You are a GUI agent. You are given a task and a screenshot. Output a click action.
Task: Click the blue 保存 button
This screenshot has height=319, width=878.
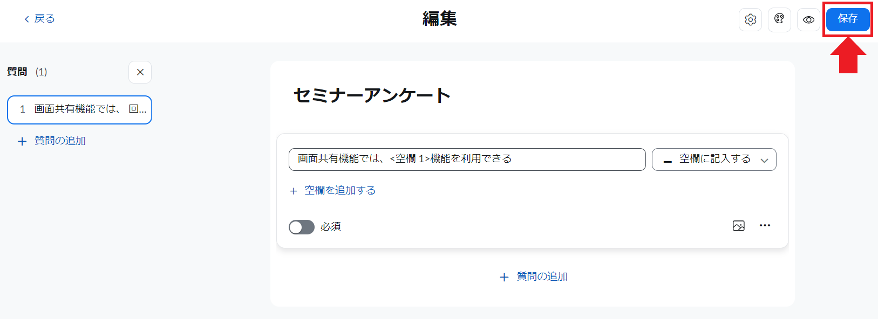click(848, 19)
